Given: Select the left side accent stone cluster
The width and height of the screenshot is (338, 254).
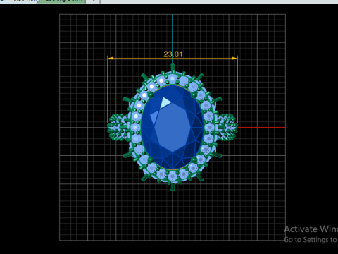Looking at the screenshot, I should click(x=117, y=128).
